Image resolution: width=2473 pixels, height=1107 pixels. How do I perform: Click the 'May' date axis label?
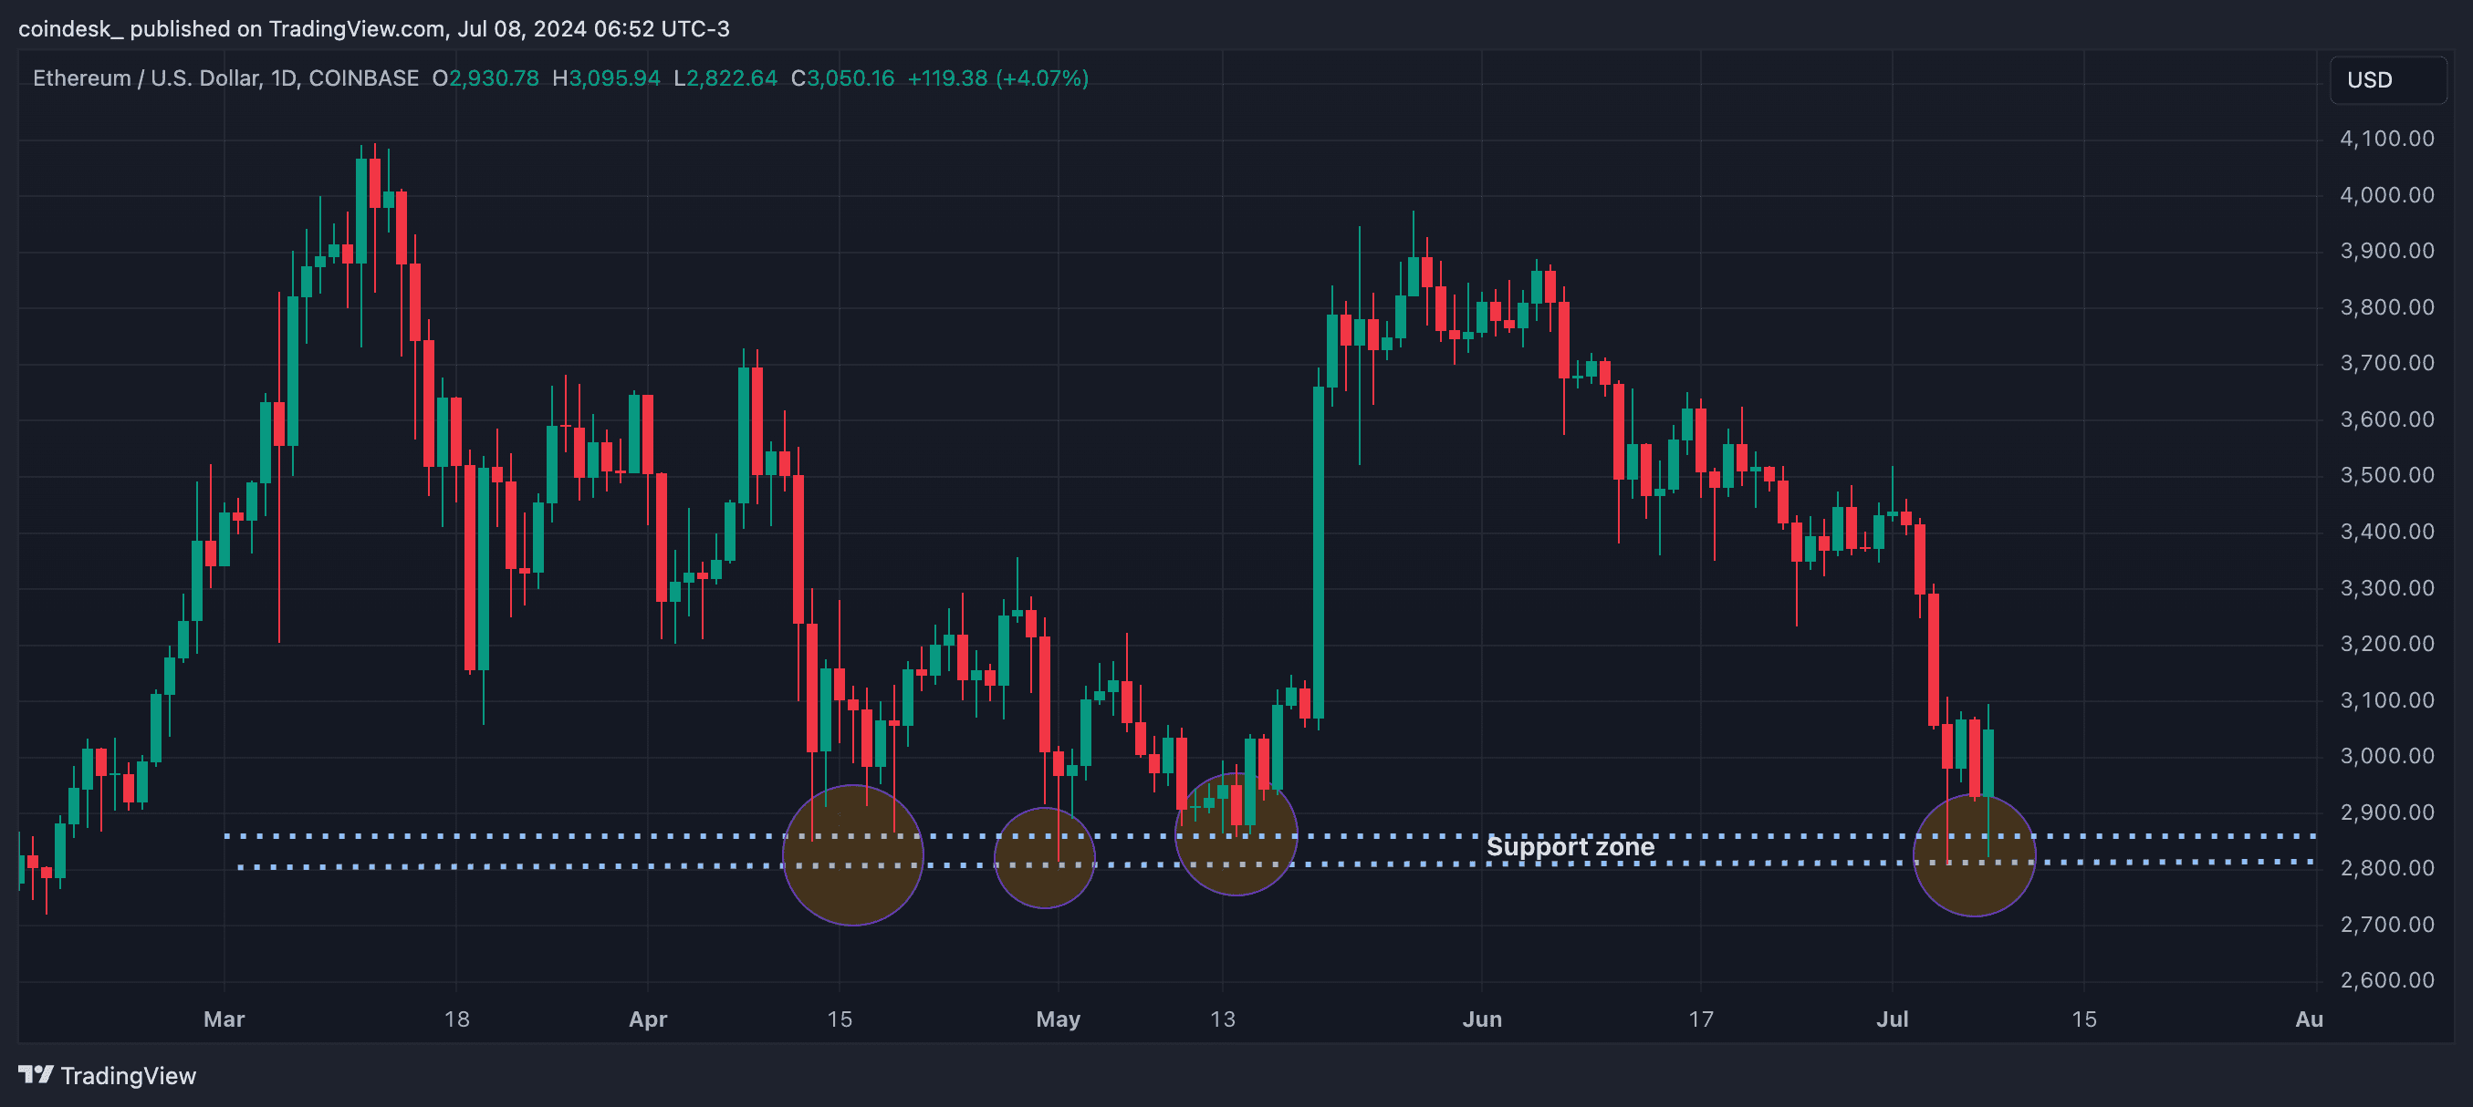[1058, 1019]
